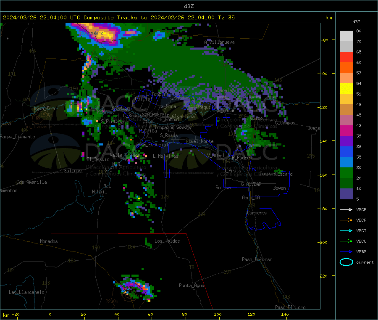
Task: Click the composite tracks timestamp header text
Action: click(x=118, y=18)
